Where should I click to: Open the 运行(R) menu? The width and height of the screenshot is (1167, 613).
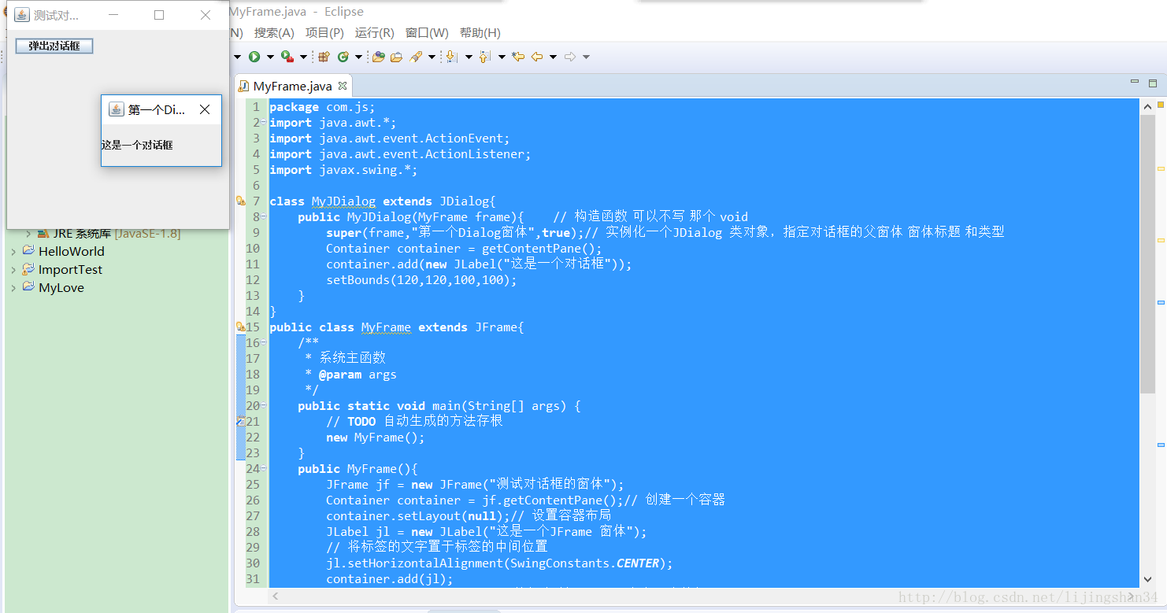coord(375,33)
